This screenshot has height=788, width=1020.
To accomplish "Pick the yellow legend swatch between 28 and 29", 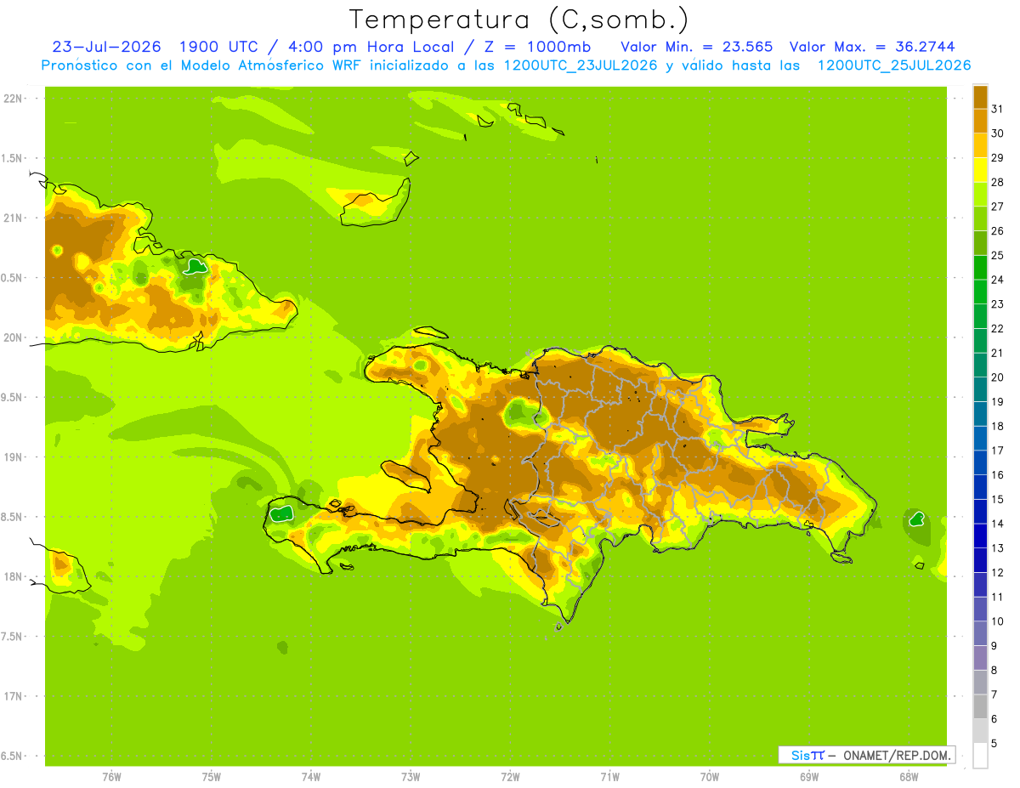I will click(981, 170).
